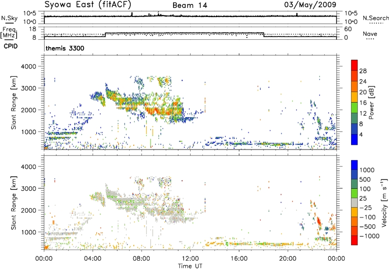Viewport: 389px width, 269px height.
Task: Click the "-500" label on Velocity colorbar
Action: pyautogui.click(x=368, y=227)
